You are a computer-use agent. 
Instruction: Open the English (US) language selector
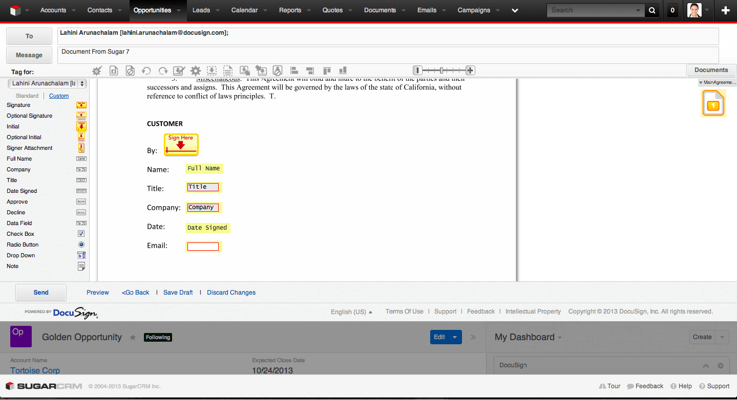tap(351, 312)
